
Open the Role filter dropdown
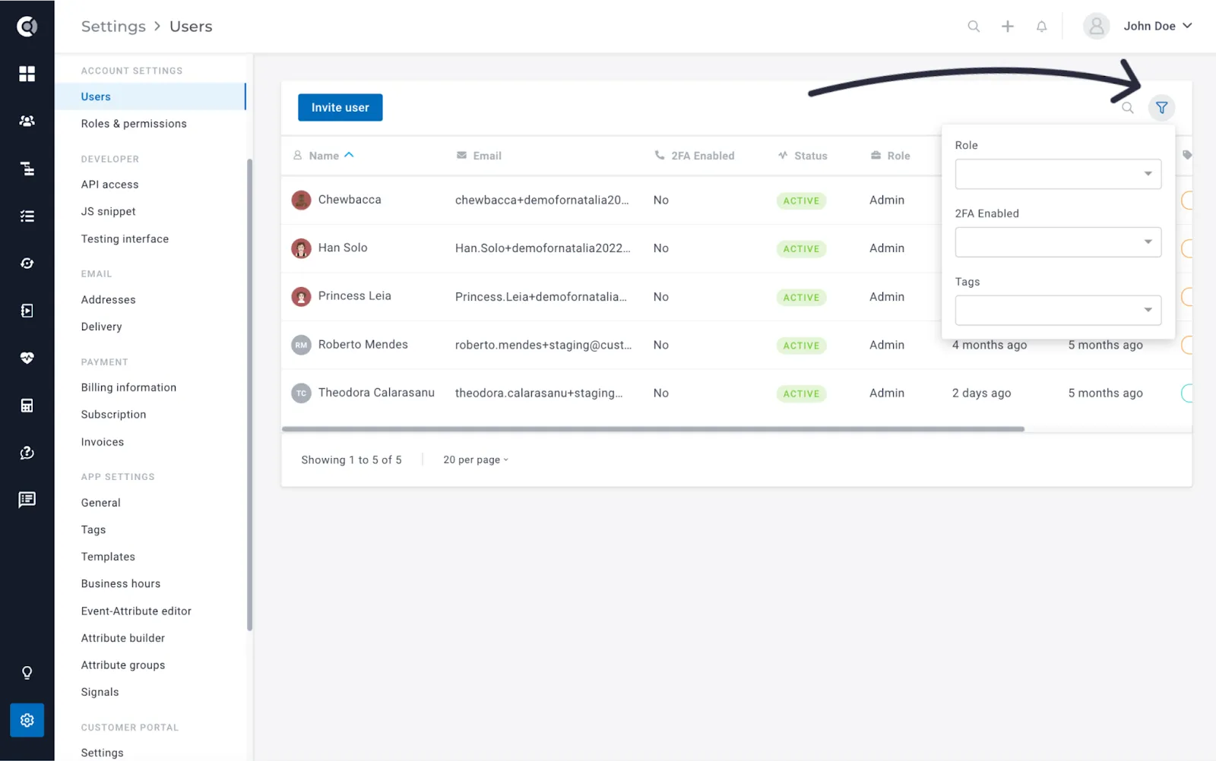[1058, 174]
